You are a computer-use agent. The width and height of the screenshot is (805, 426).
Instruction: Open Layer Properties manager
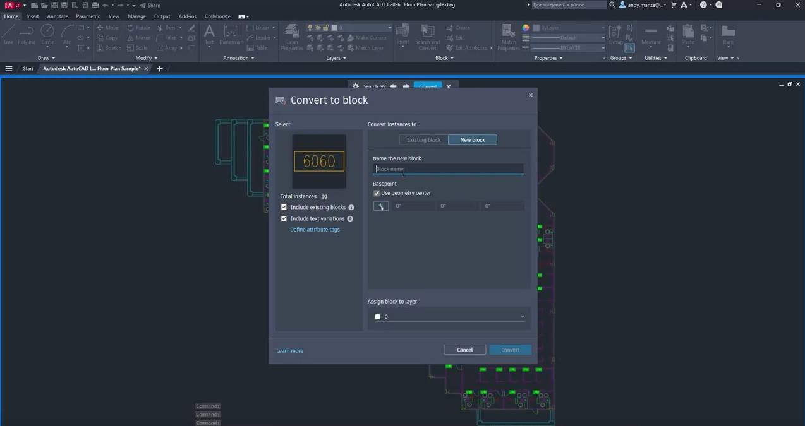click(x=292, y=37)
